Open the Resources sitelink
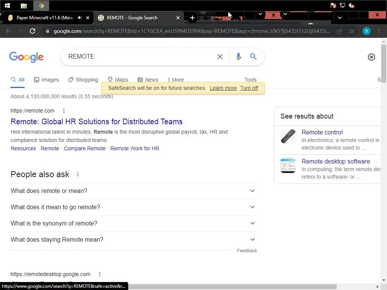Screen dimensions: 387x290 [x=23, y=148]
